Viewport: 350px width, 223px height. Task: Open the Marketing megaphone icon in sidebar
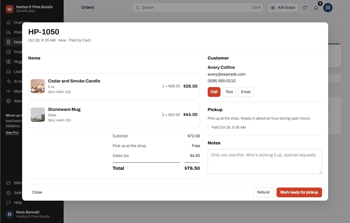click(x=8, y=91)
